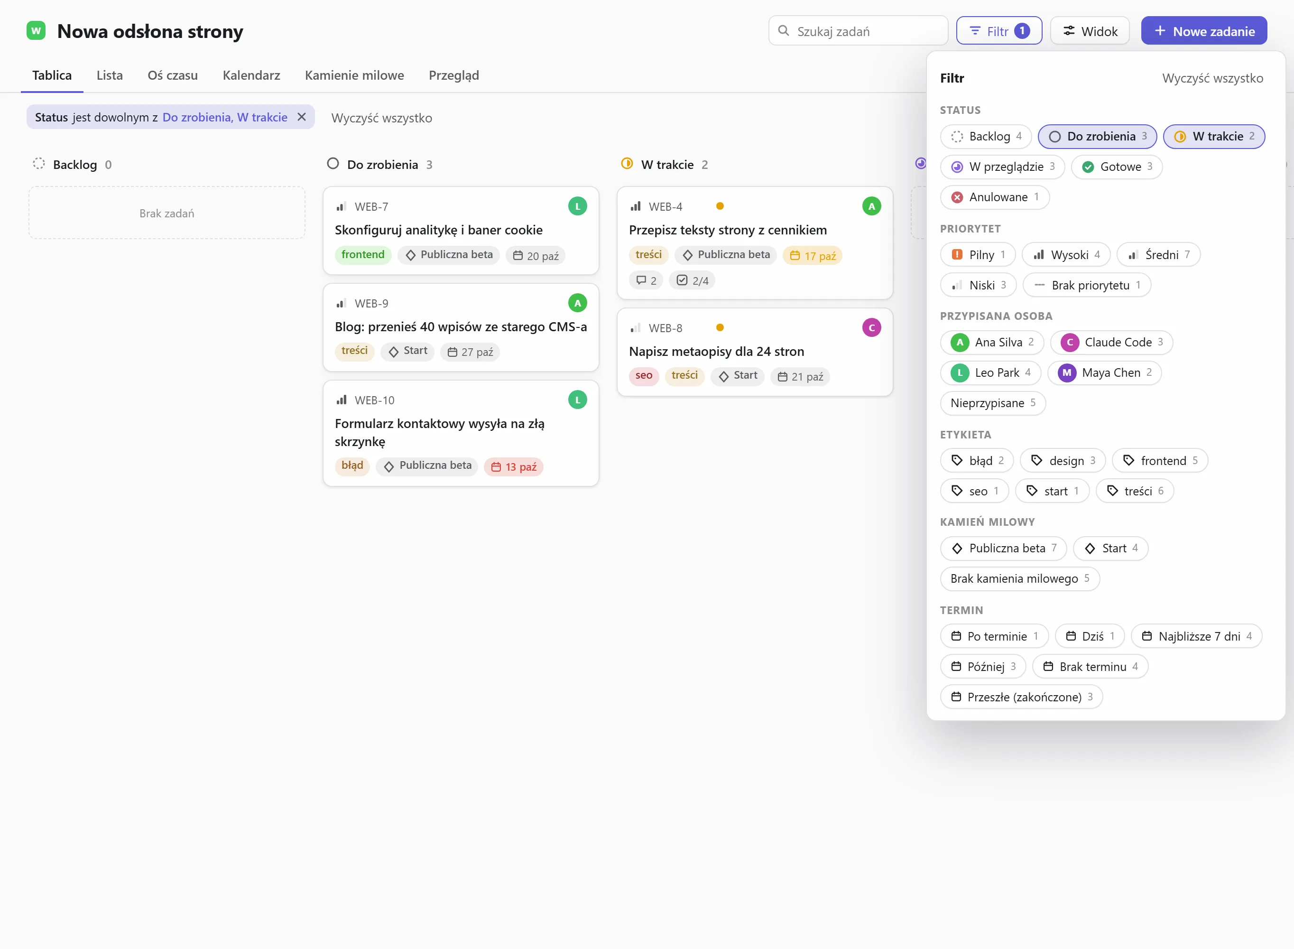The width and height of the screenshot is (1294, 949).
Task: Toggle the Pilny priority filter
Action: [978, 255]
